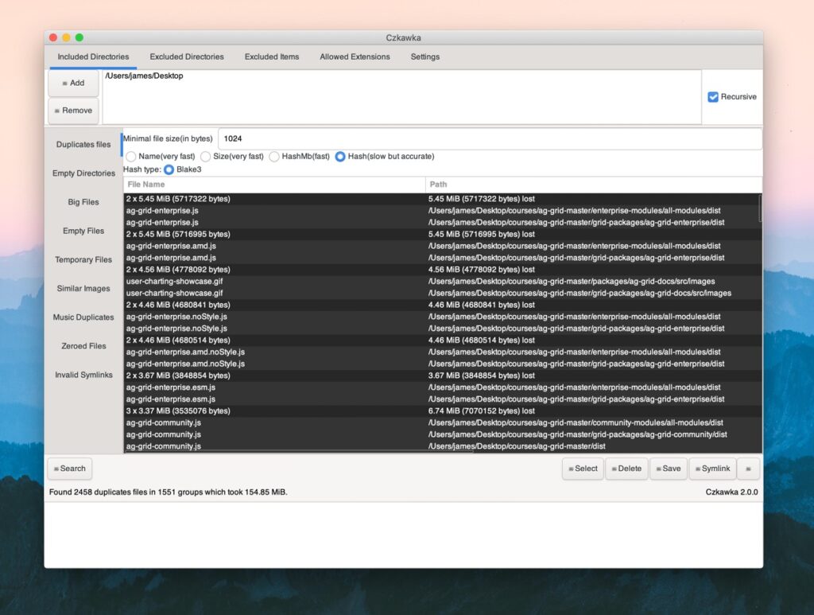This screenshot has height=615, width=814.
Task: Select user-charting-showcase.gif in packages path row
Action: (x=175, y=282)
